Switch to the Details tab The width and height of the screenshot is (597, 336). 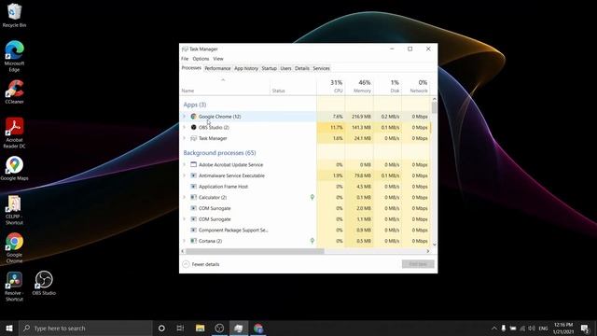[x=302, y=68]
